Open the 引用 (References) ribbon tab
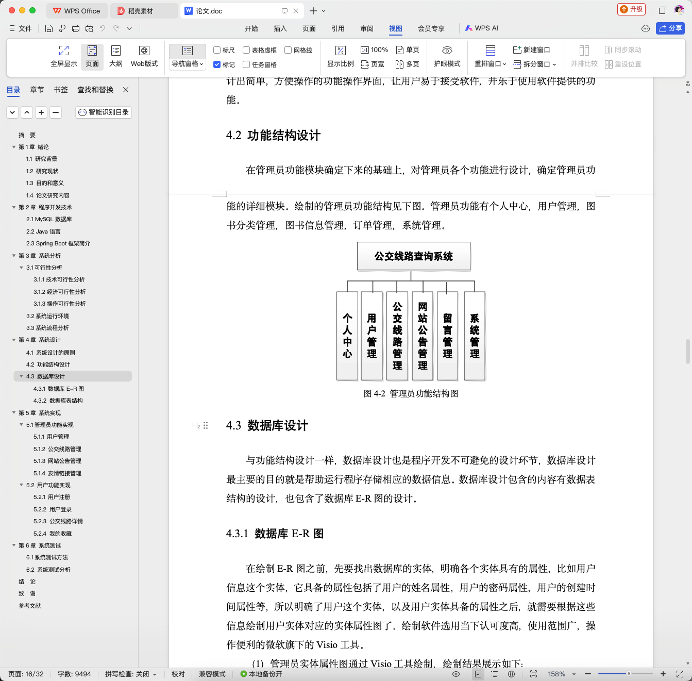Image resolution: width=692 pixels, height=681 pixels. (x=338, y=28)
